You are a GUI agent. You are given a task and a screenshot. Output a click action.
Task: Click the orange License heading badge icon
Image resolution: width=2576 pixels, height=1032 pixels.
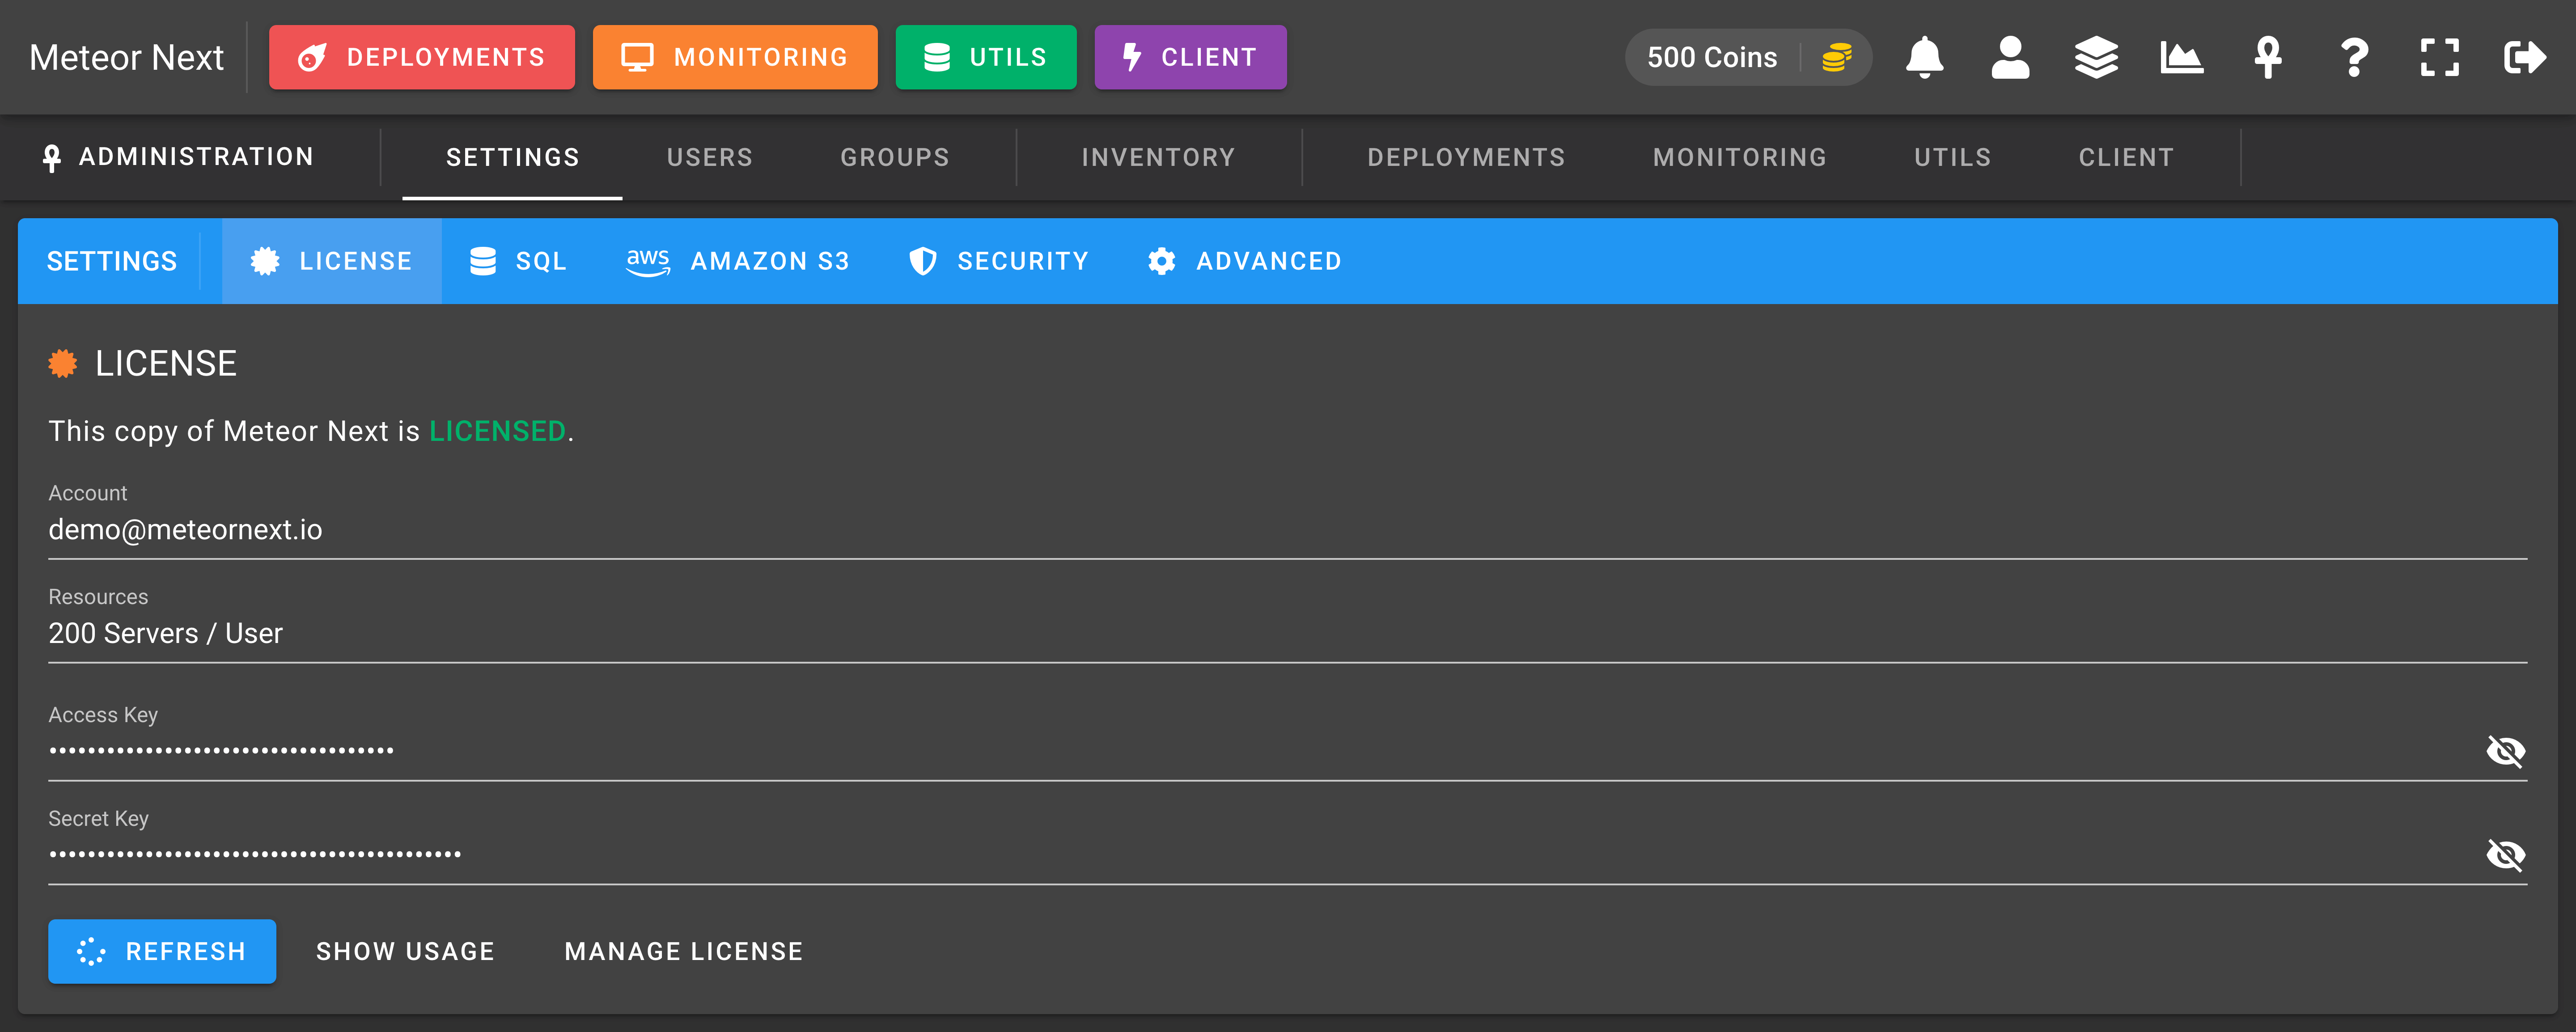(x=63, y=363)
